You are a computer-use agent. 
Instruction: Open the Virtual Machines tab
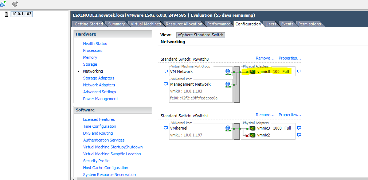tap(146, 24)
